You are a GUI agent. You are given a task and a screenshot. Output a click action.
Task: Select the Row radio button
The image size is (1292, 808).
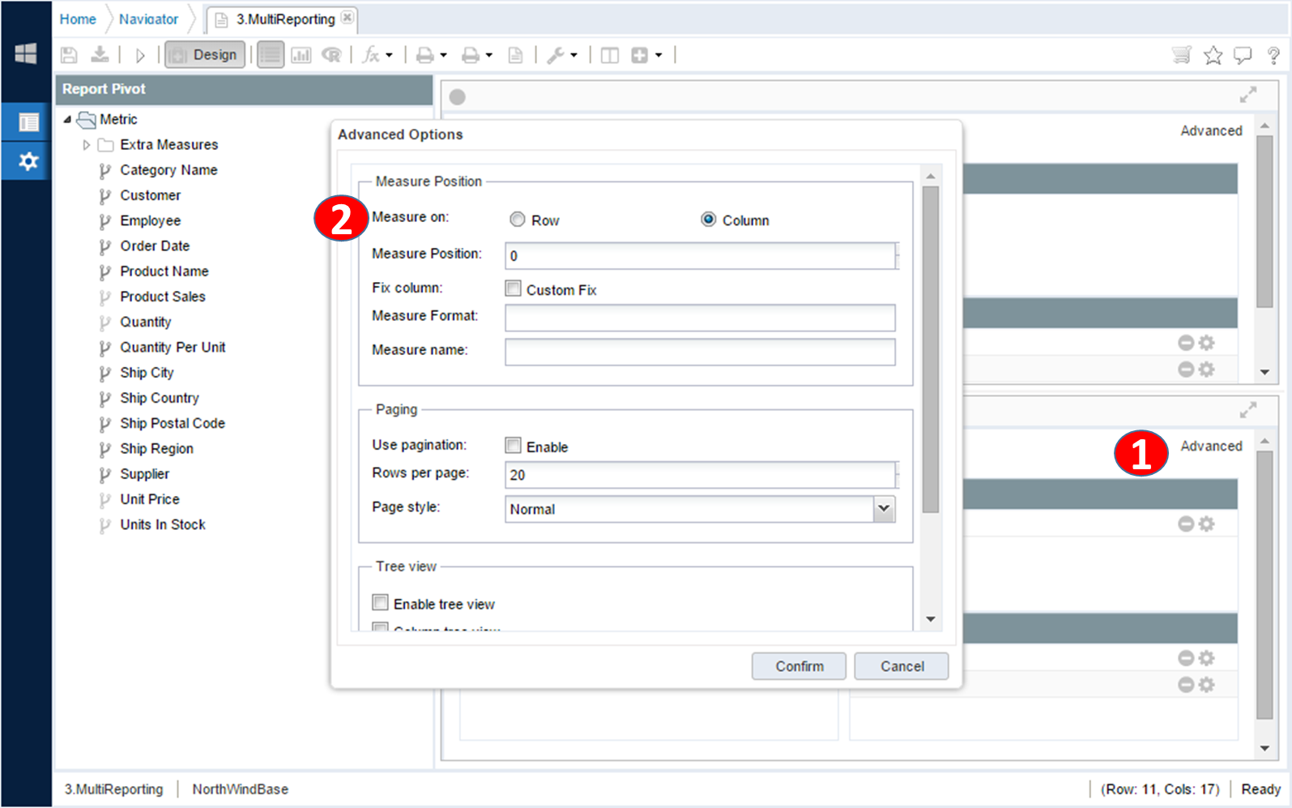point(518,220)
